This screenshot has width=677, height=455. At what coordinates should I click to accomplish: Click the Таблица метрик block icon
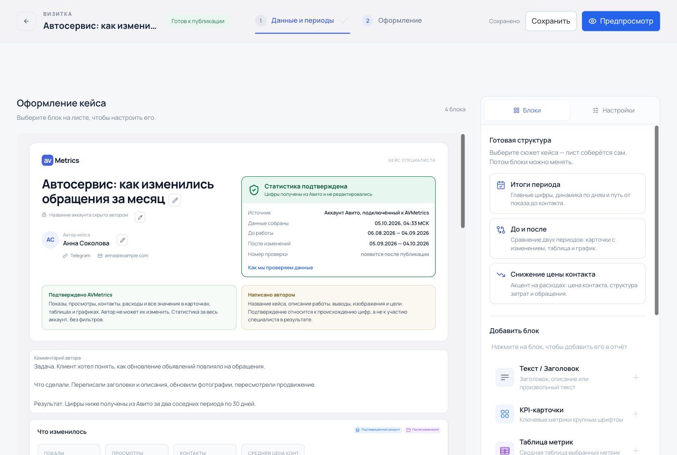click(505, 449)
